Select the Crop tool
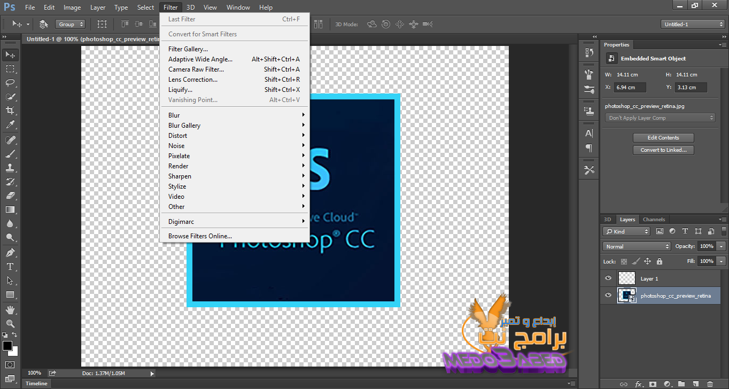This screenshot has height=389, width=729. [x=10, y=111]
